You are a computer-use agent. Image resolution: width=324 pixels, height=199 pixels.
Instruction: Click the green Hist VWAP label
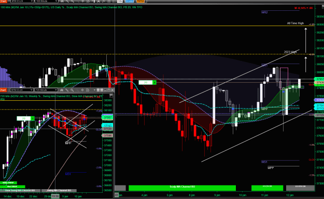point(12,187)
